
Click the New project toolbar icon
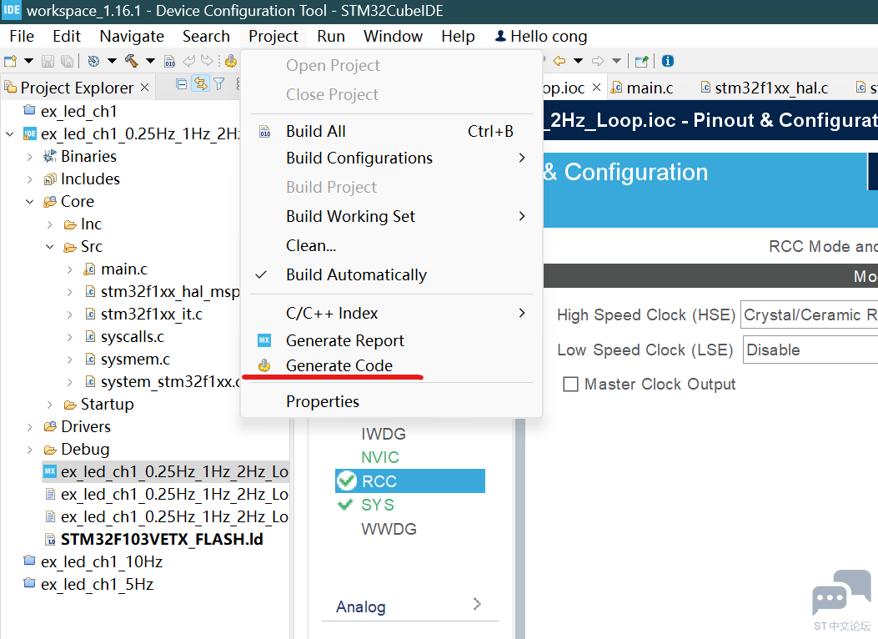(x=10, y=61)
